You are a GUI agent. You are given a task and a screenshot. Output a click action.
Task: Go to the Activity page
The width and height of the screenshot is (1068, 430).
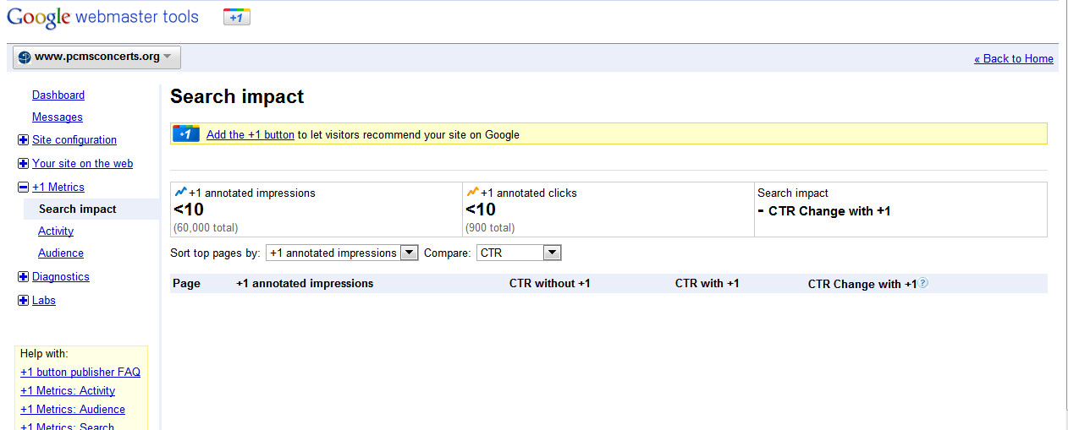pos(56,231)
